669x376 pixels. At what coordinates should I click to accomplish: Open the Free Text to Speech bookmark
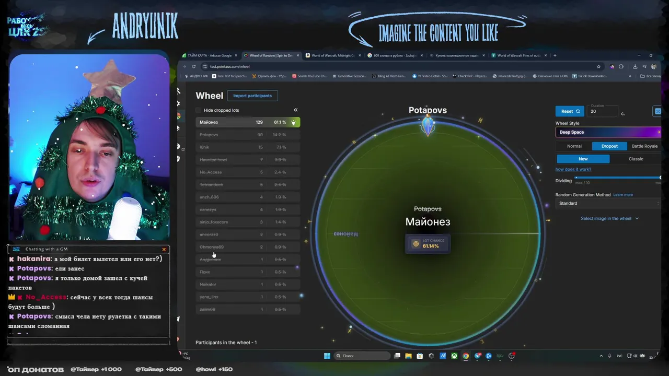(x=229, y=76)
